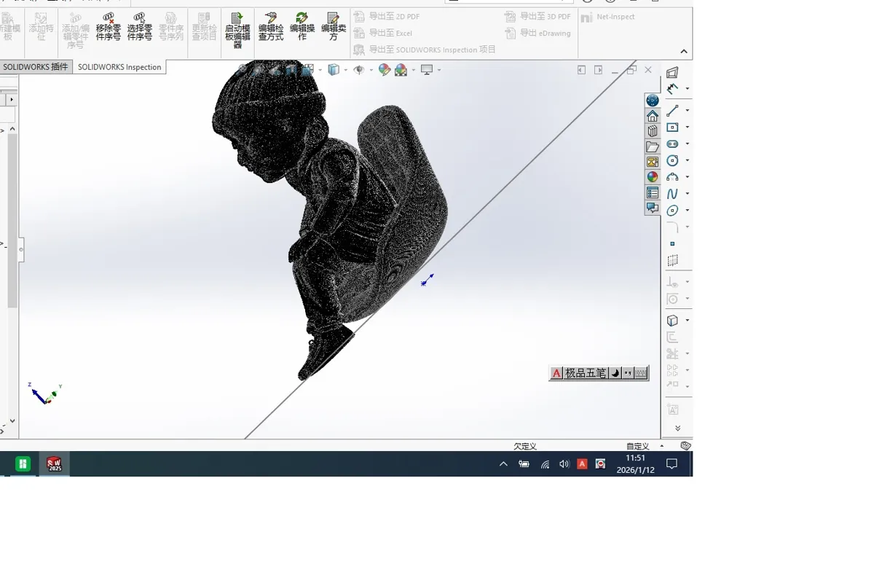The height and width of the screenshot is (588, 874).
Task: Open Custom Properties task pane tab
Action: (x=653, y=192)
